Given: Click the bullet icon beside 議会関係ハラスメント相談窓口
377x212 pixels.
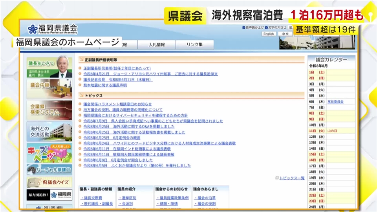Looking at the screenshot, I should coord(80,104).
